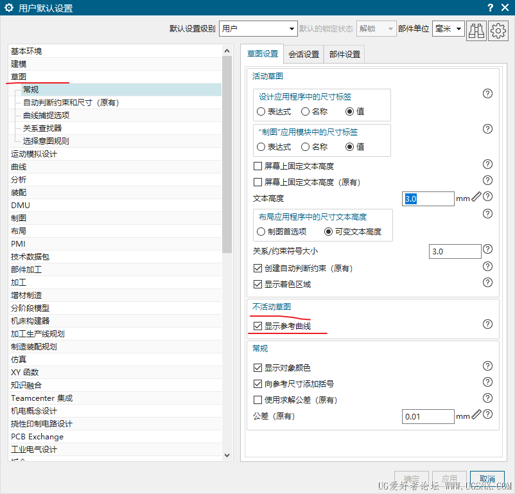Open help for design application dimension label

[487, 94]
